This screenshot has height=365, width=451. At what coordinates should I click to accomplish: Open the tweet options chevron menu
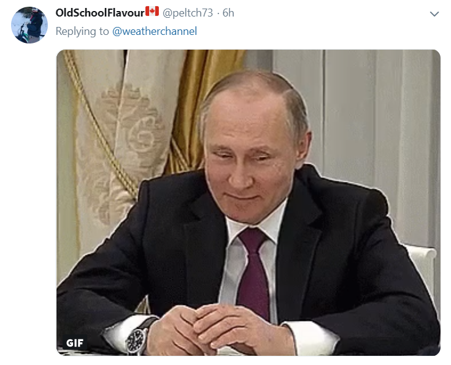tap(434, 14)
